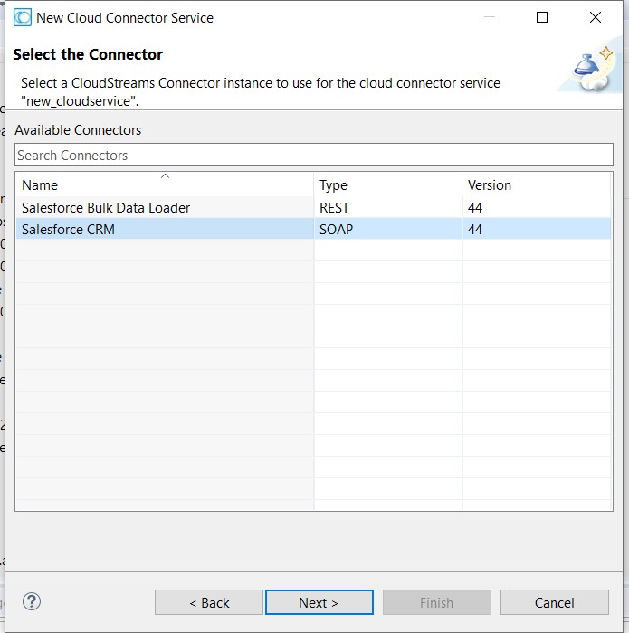
Task: Click the Back button
Action: point(209,602)
